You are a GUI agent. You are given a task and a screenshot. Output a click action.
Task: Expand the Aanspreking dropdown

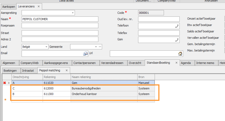coord(73,13)
